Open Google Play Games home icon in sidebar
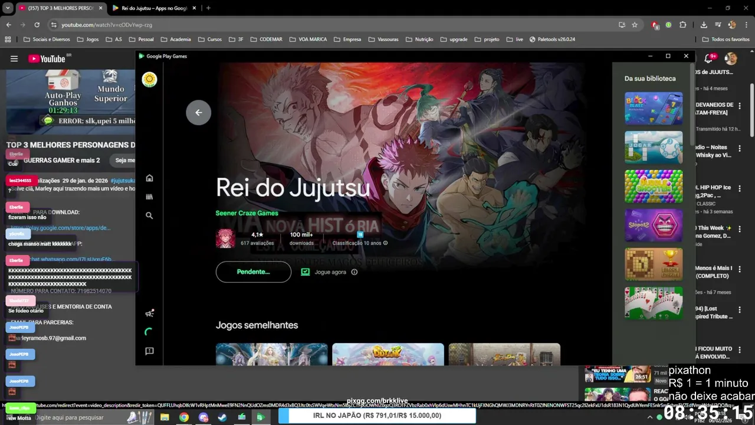 click(x=149, y=178)
